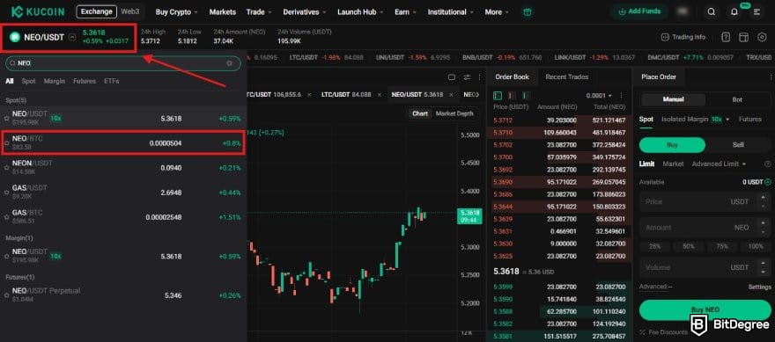This screenshot has width=775, height=342.
Task: Click the Price USDT input field
Action: point(705,202)
